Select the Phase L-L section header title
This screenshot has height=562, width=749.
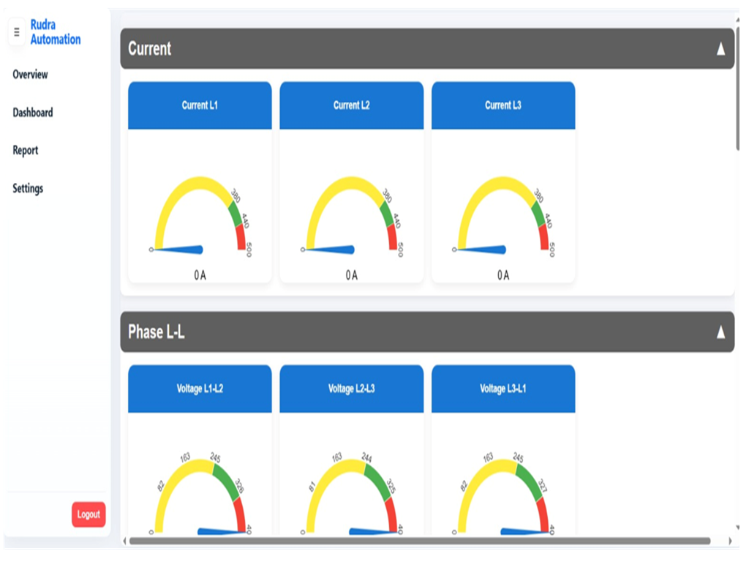click(157, 332)
